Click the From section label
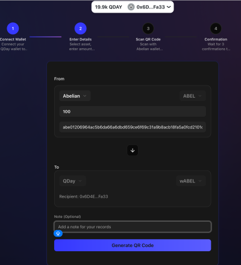Viewport: 241px width, 265px height. [x=59, y=79]
